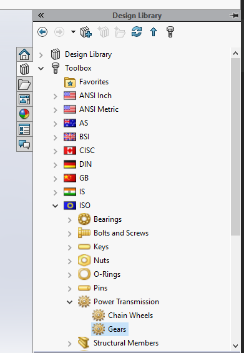Expand the Nuts folder
The height and width of the screenshot is (353, 244).
point(70,261)
